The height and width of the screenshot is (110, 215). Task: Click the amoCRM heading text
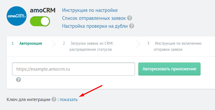pos(43,10)
